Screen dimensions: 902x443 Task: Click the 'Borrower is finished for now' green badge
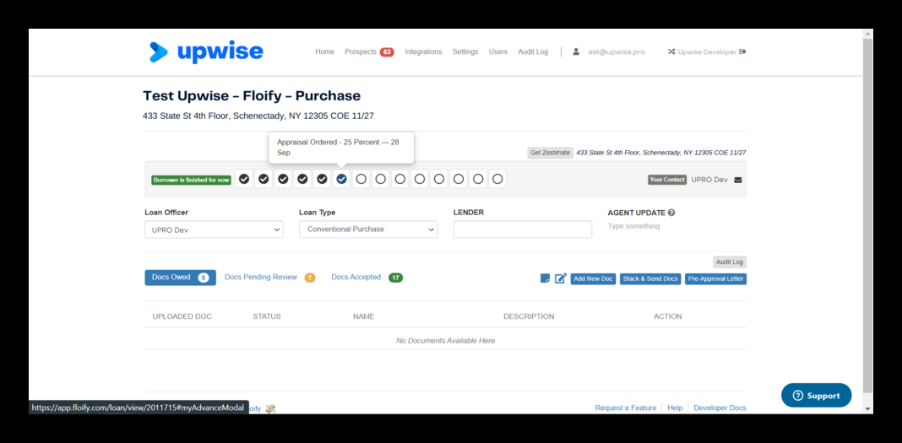(192, 180)
